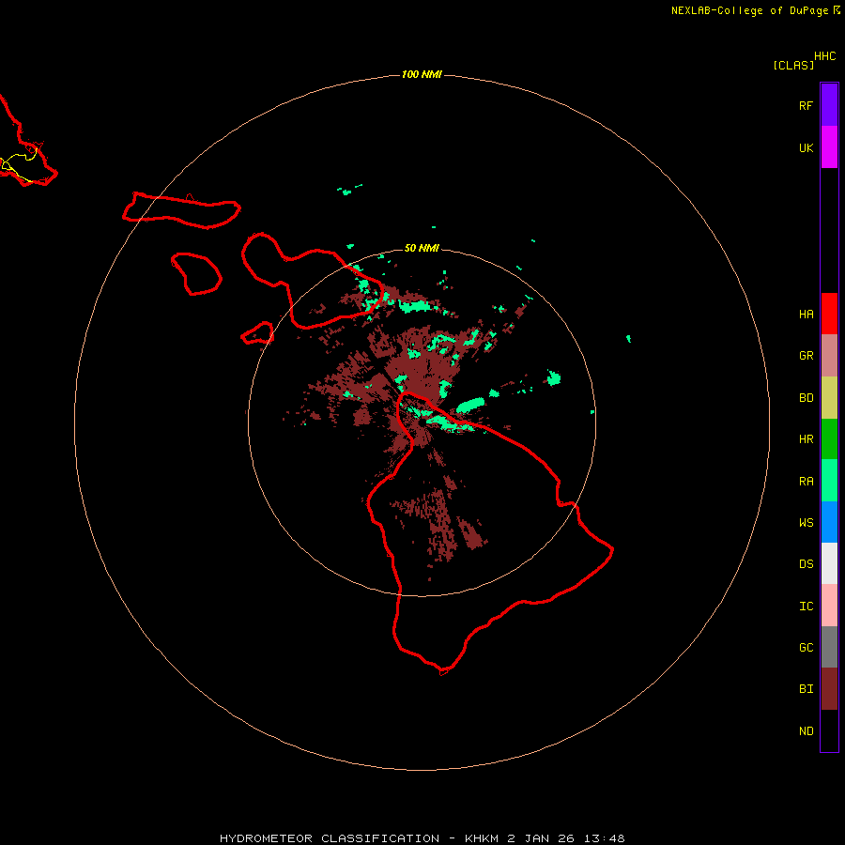Click the "IC" legend label
Image resolution: width=845 pixels, height=845 pixels.
(806, 607)
